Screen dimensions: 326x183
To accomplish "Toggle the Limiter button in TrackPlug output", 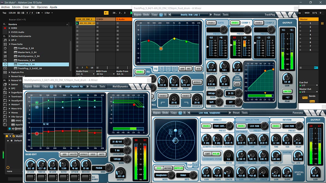I will click(287, 91).
